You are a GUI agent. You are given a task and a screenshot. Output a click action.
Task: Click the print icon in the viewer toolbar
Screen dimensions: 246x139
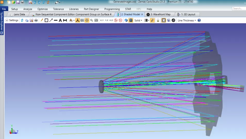(x=36, y=20)
